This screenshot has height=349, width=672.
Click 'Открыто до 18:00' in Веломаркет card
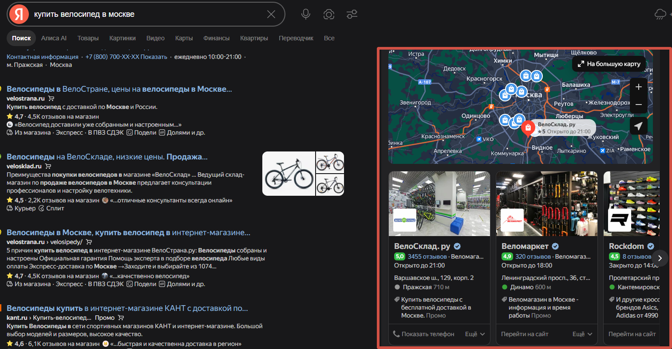click(527, 265)
